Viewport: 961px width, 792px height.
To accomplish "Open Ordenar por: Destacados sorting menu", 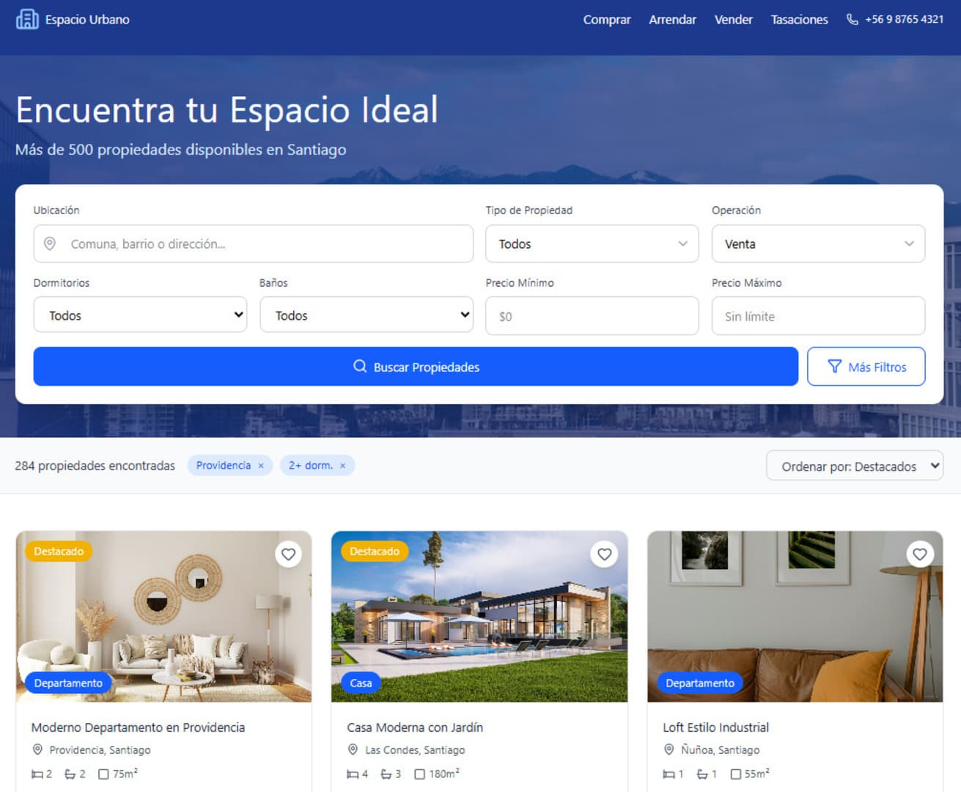I will coord(855,466).
